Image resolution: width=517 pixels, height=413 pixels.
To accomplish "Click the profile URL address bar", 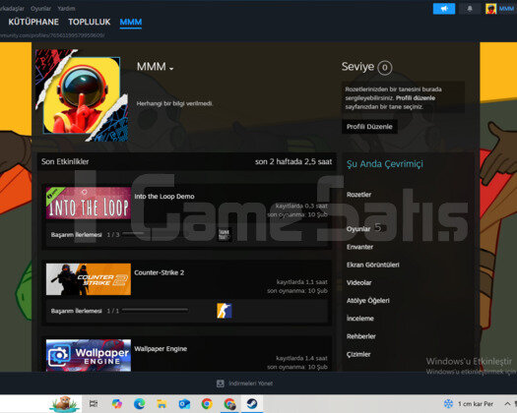I will pyautogui.click(x=52, y=35).
